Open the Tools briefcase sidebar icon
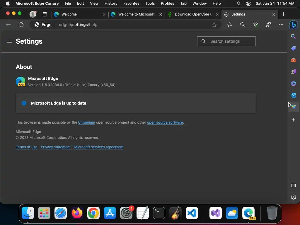300x225 pixels. [293, 60]
